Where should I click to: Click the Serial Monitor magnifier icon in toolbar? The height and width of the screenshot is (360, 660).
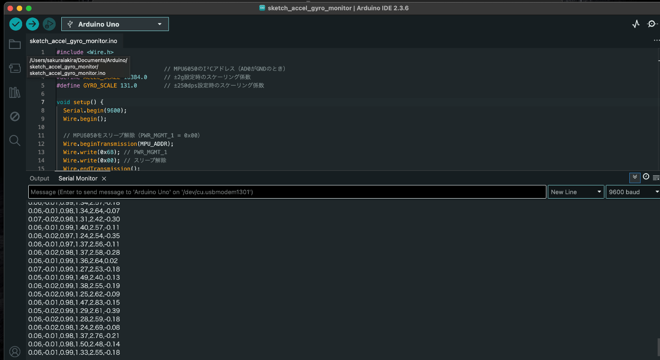(x=652, y=24)
